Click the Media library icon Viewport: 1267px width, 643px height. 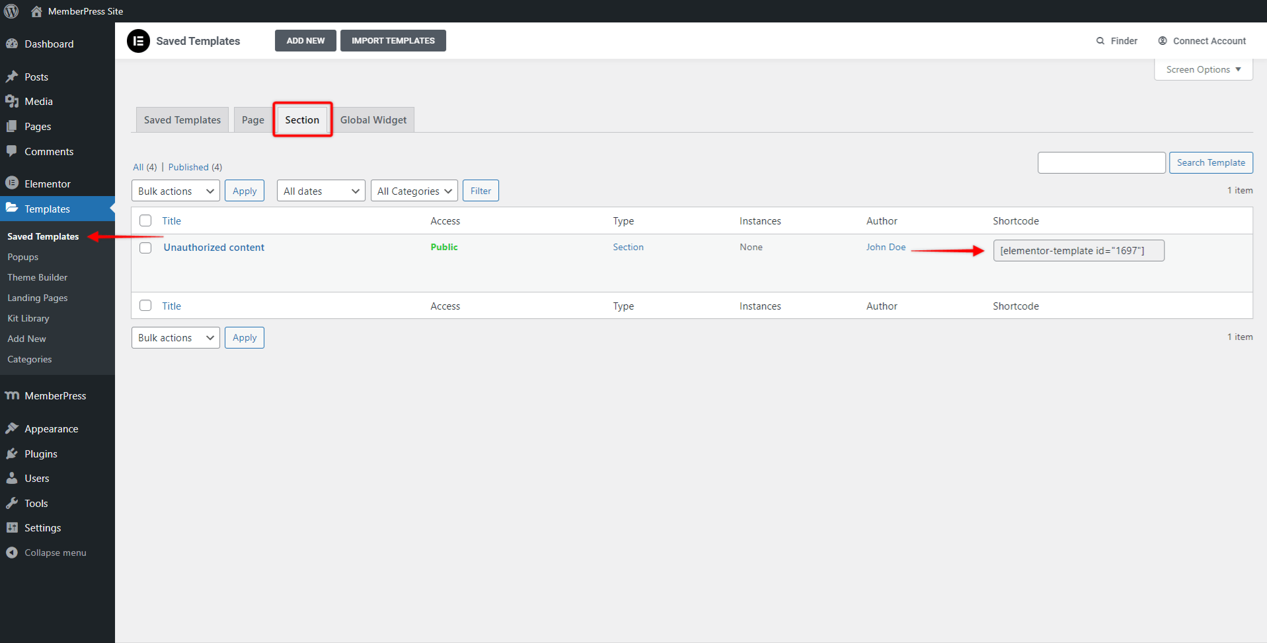[x=12, y=101]
